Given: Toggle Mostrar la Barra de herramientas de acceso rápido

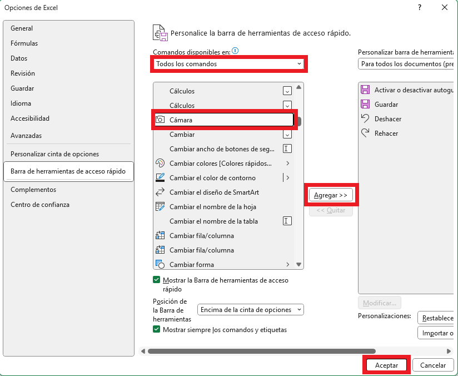Looking at the screenshot, I should (x=157, y=280).
